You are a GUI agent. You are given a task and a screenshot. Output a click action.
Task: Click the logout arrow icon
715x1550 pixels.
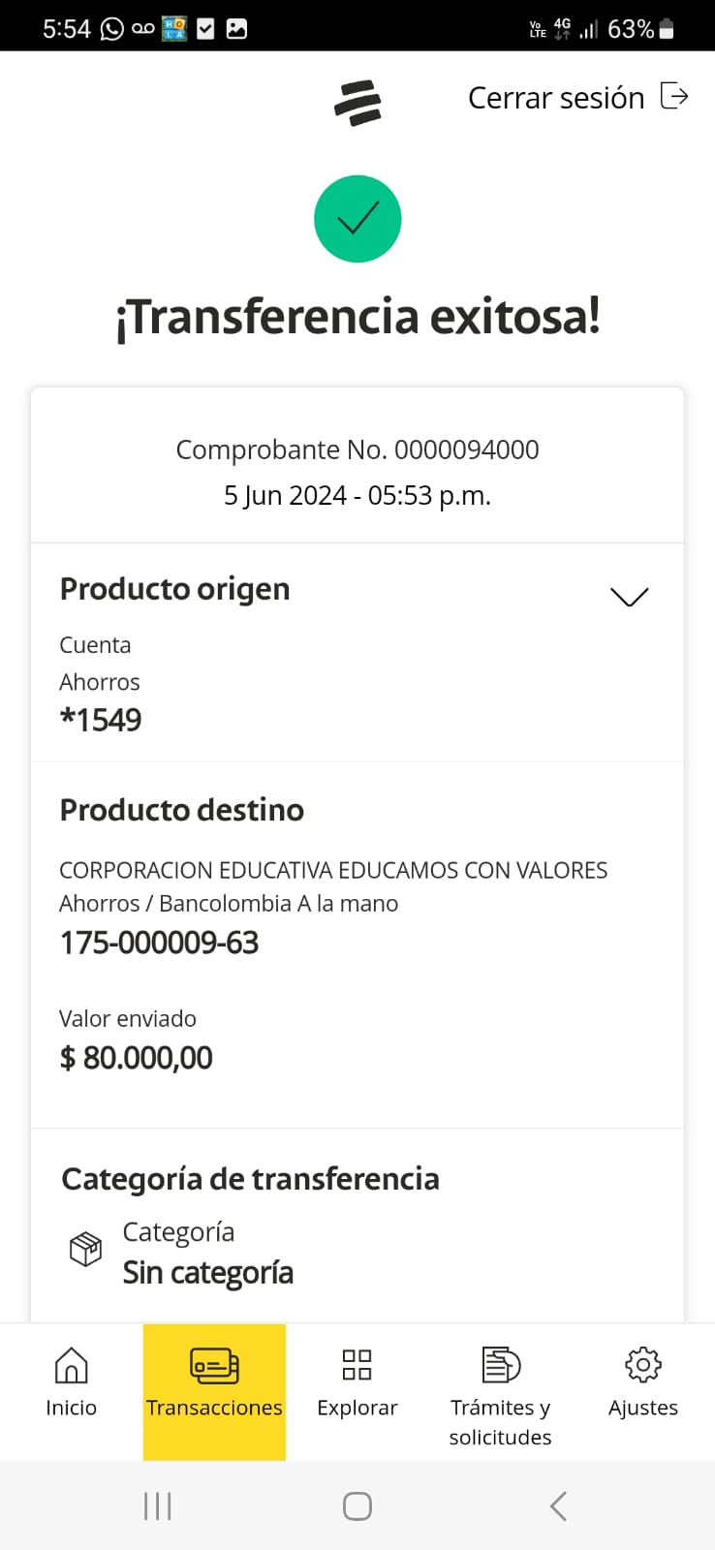point(674,96)
